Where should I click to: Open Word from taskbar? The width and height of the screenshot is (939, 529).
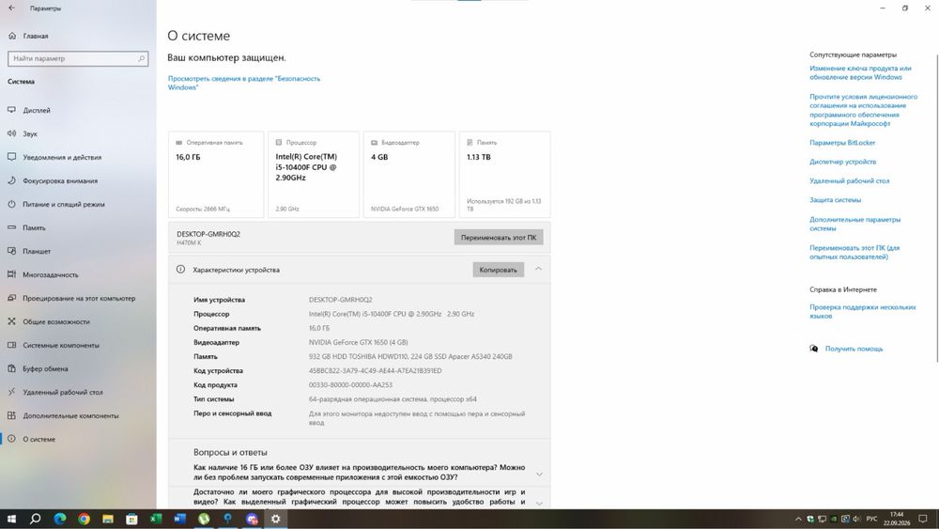click(x=179, y=519)
